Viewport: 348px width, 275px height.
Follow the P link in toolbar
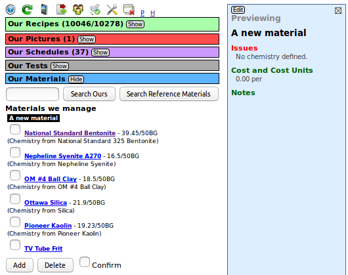(142, 13)
